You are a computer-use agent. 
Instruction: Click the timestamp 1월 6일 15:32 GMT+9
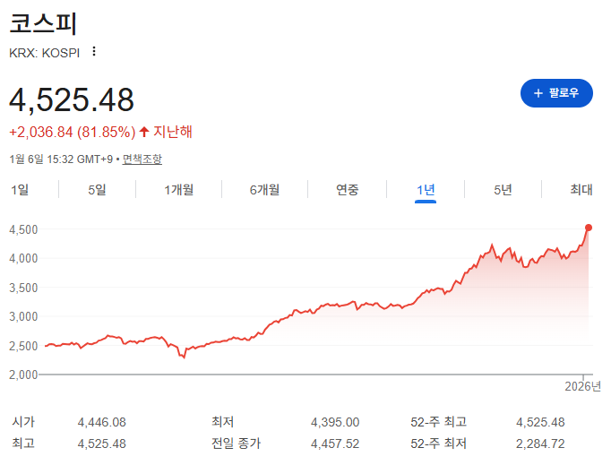(61, 159)
